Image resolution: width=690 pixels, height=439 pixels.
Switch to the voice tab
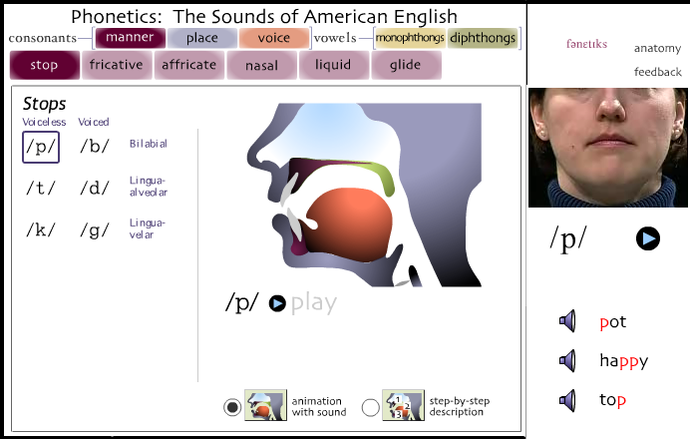pyautogui.click(x=274, y=38)
